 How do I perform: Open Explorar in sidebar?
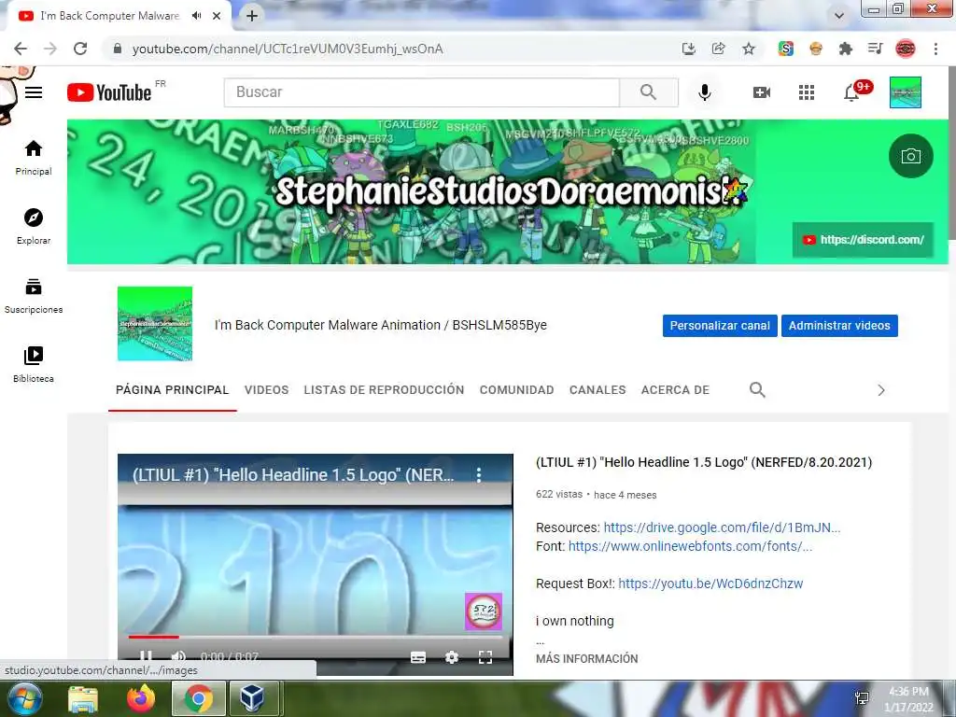pyautogui.click(x=34, y=226)
